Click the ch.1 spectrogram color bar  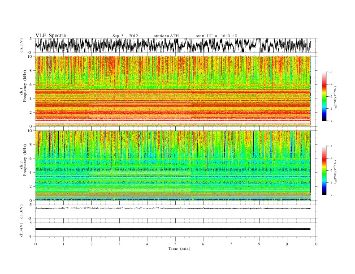tap(324, 96)
